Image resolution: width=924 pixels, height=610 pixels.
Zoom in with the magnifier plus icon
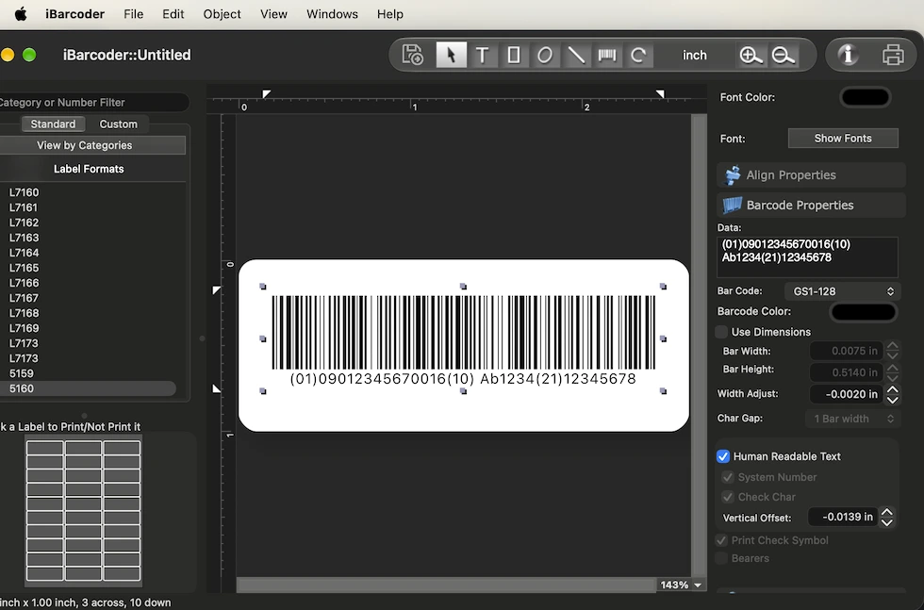(751, 55)
